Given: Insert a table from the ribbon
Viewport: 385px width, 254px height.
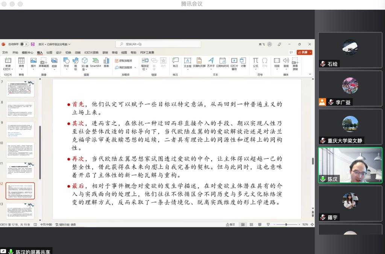Looking at the screenshot, I should coord(21,62).
